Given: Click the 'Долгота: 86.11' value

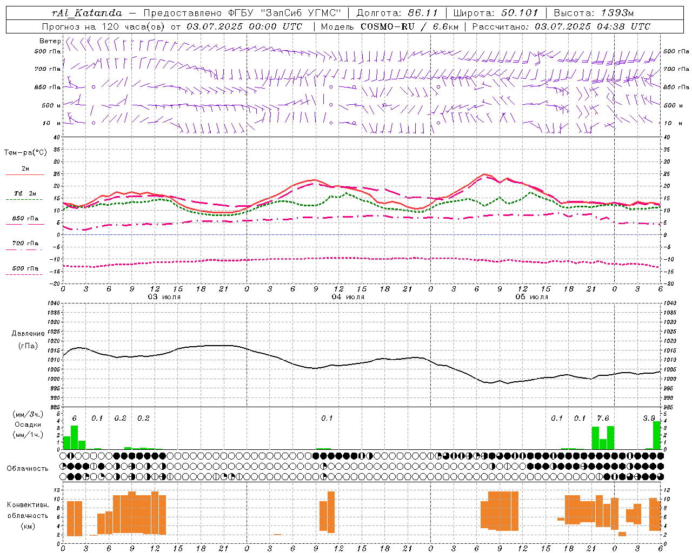Looking at the screenshot, I should 397,13.
